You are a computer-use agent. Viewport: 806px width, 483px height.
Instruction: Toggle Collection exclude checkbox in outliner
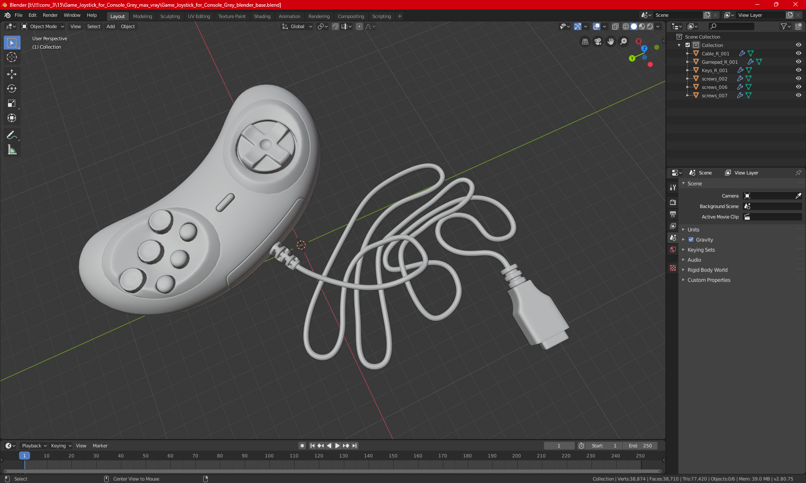pos(688,45)
